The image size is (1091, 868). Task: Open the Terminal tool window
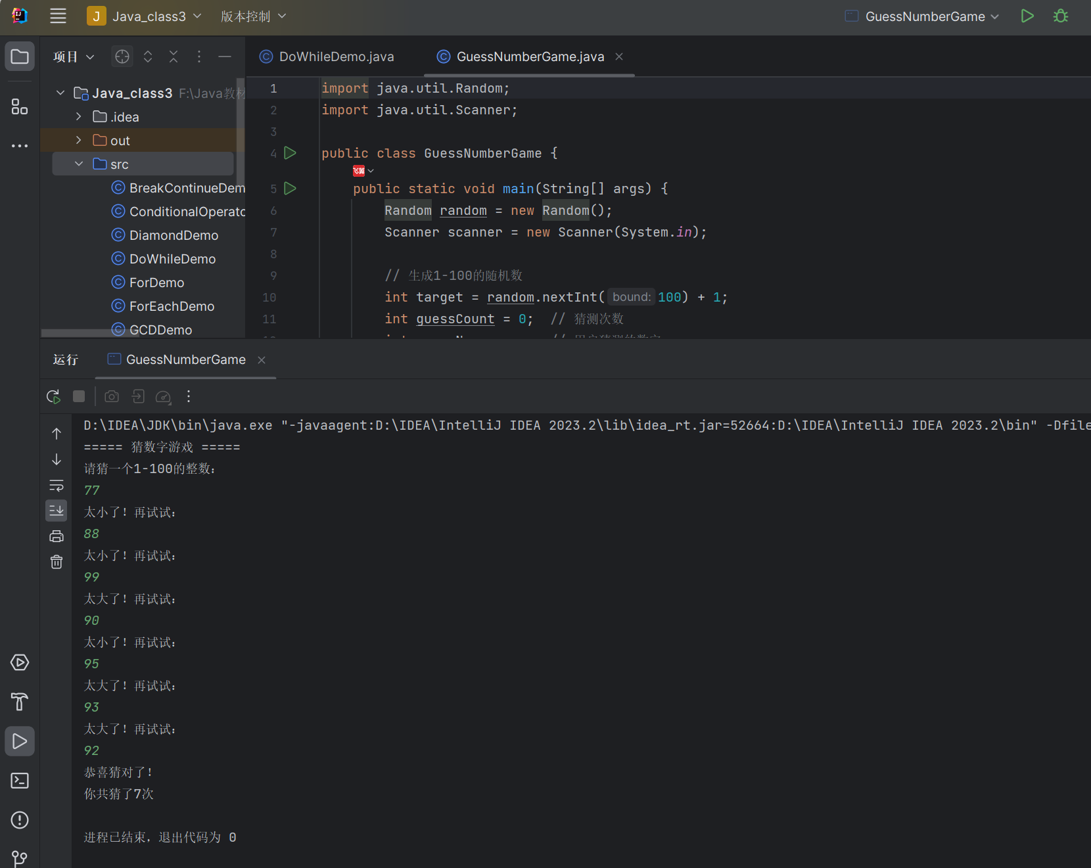20,781
